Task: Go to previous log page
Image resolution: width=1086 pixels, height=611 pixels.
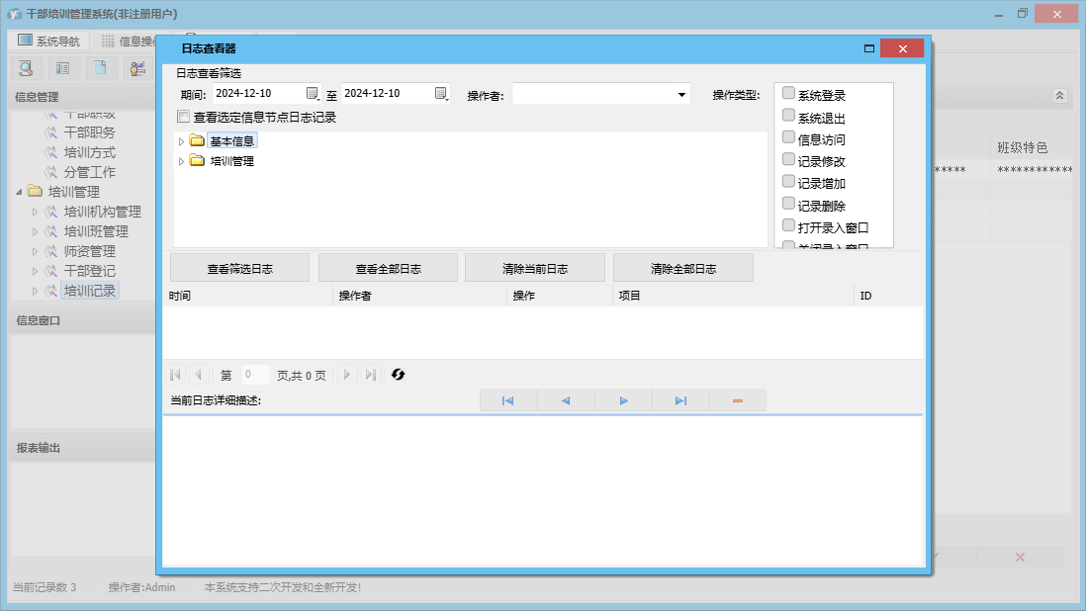Action: (x=198, y=375)
